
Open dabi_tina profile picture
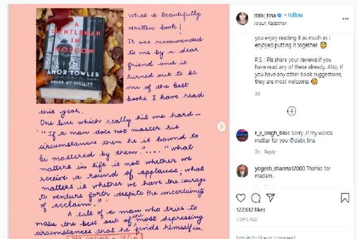tap(242, 19)
